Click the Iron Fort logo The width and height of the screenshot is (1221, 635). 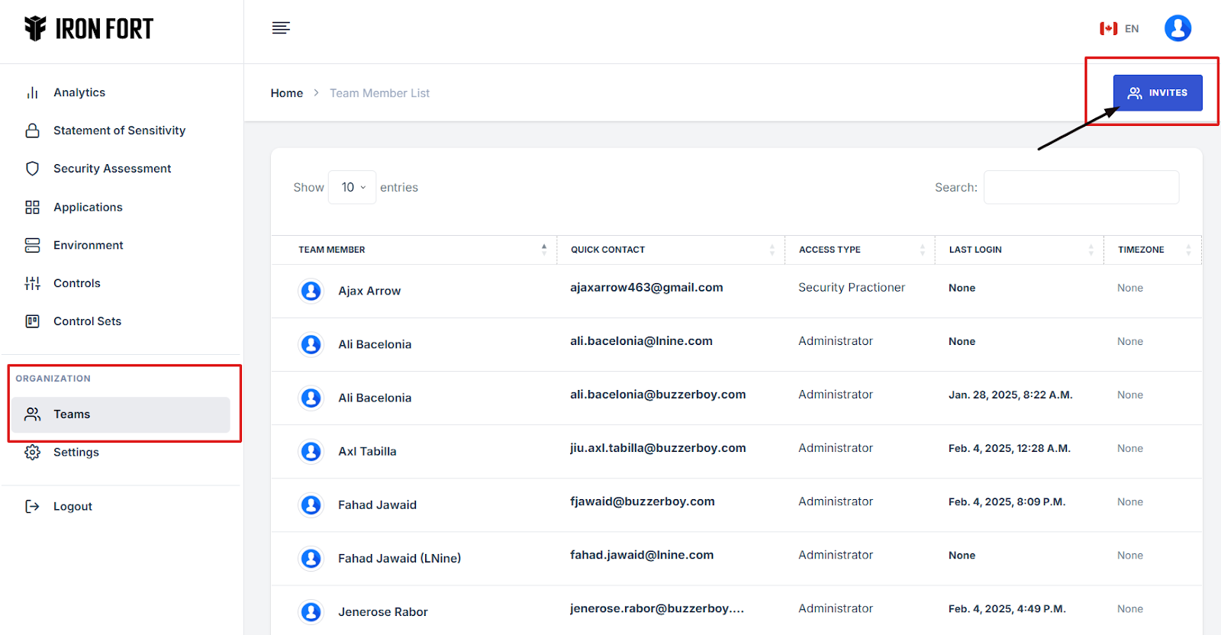(89, 29)
